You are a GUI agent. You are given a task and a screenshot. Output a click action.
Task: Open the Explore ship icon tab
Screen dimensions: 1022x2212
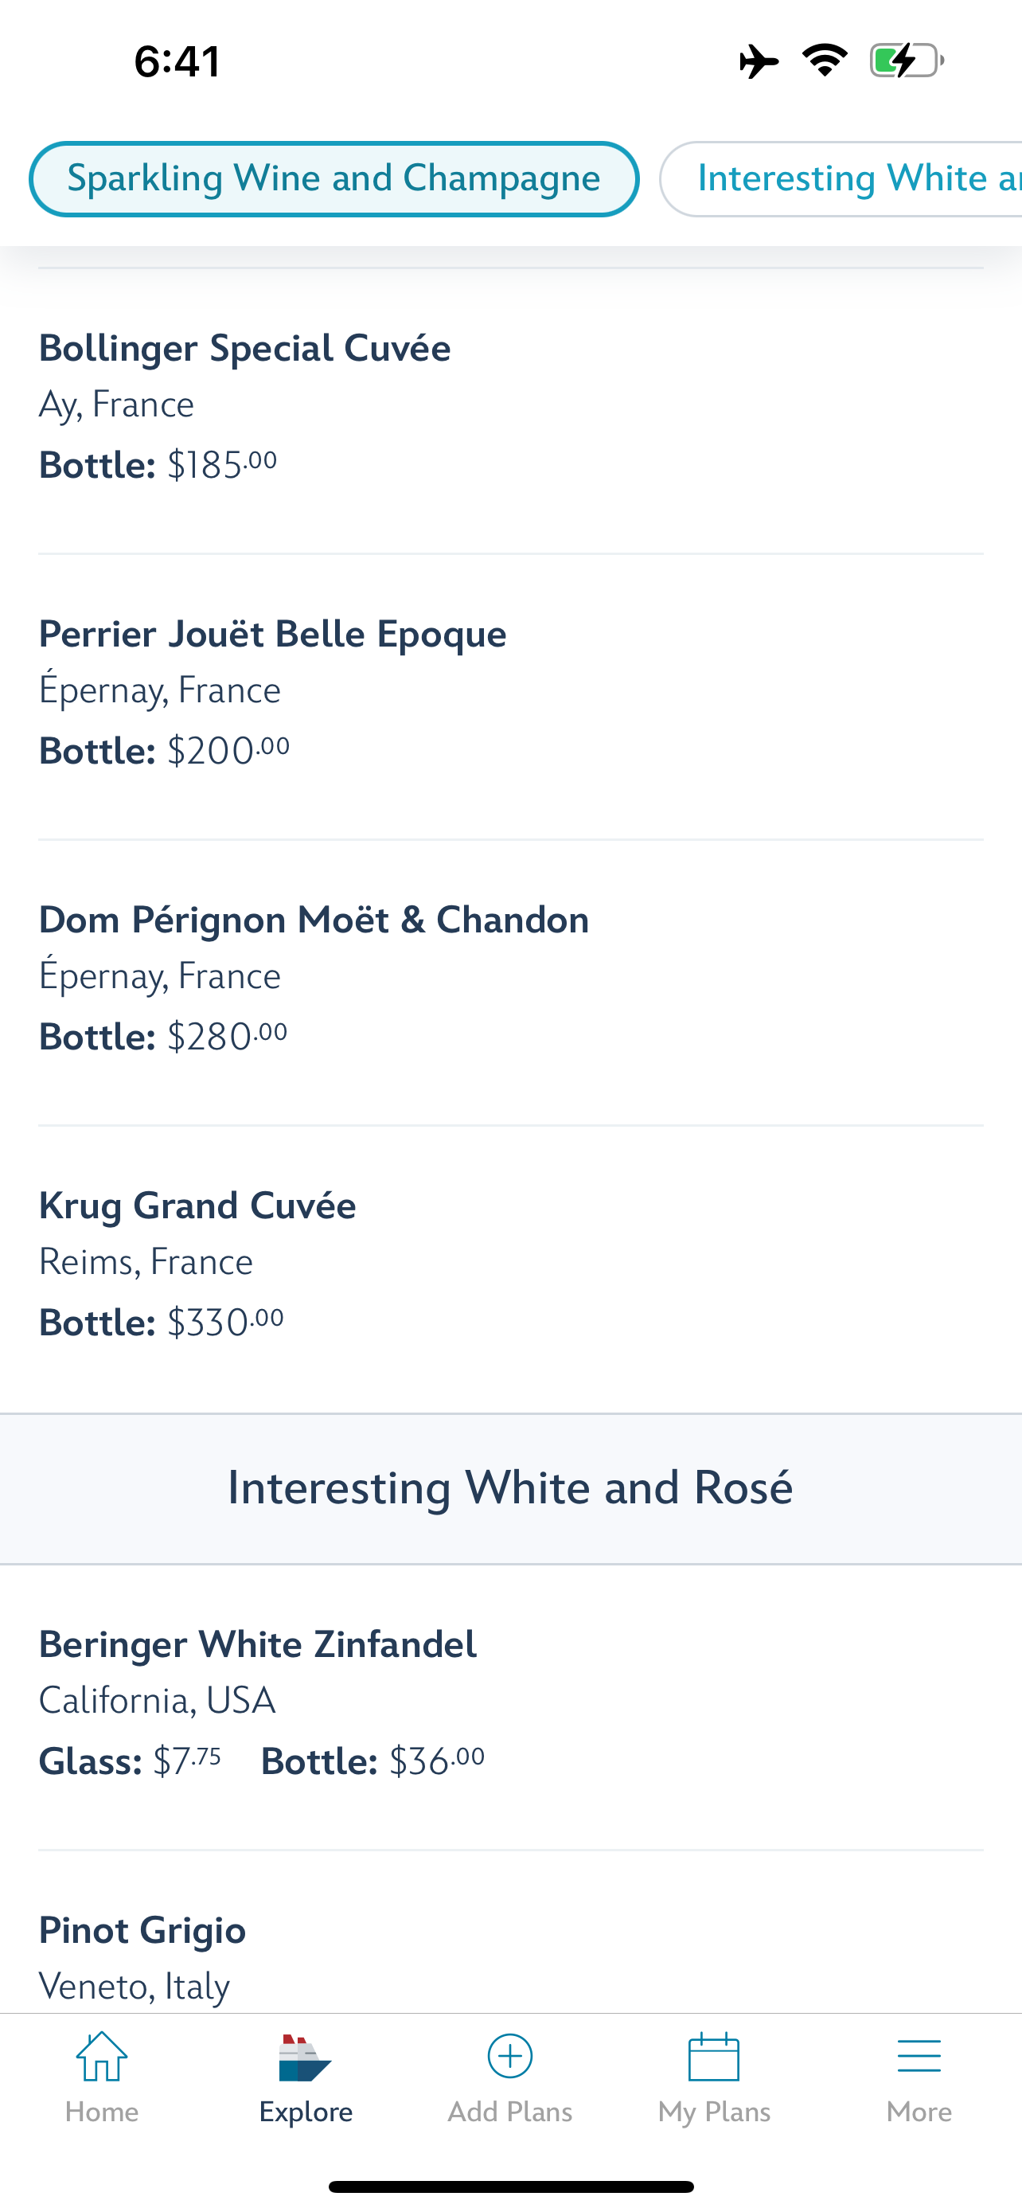(x=305, y=2058)
